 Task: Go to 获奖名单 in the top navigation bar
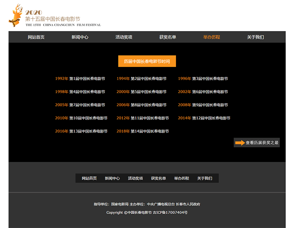coord(168,37)
